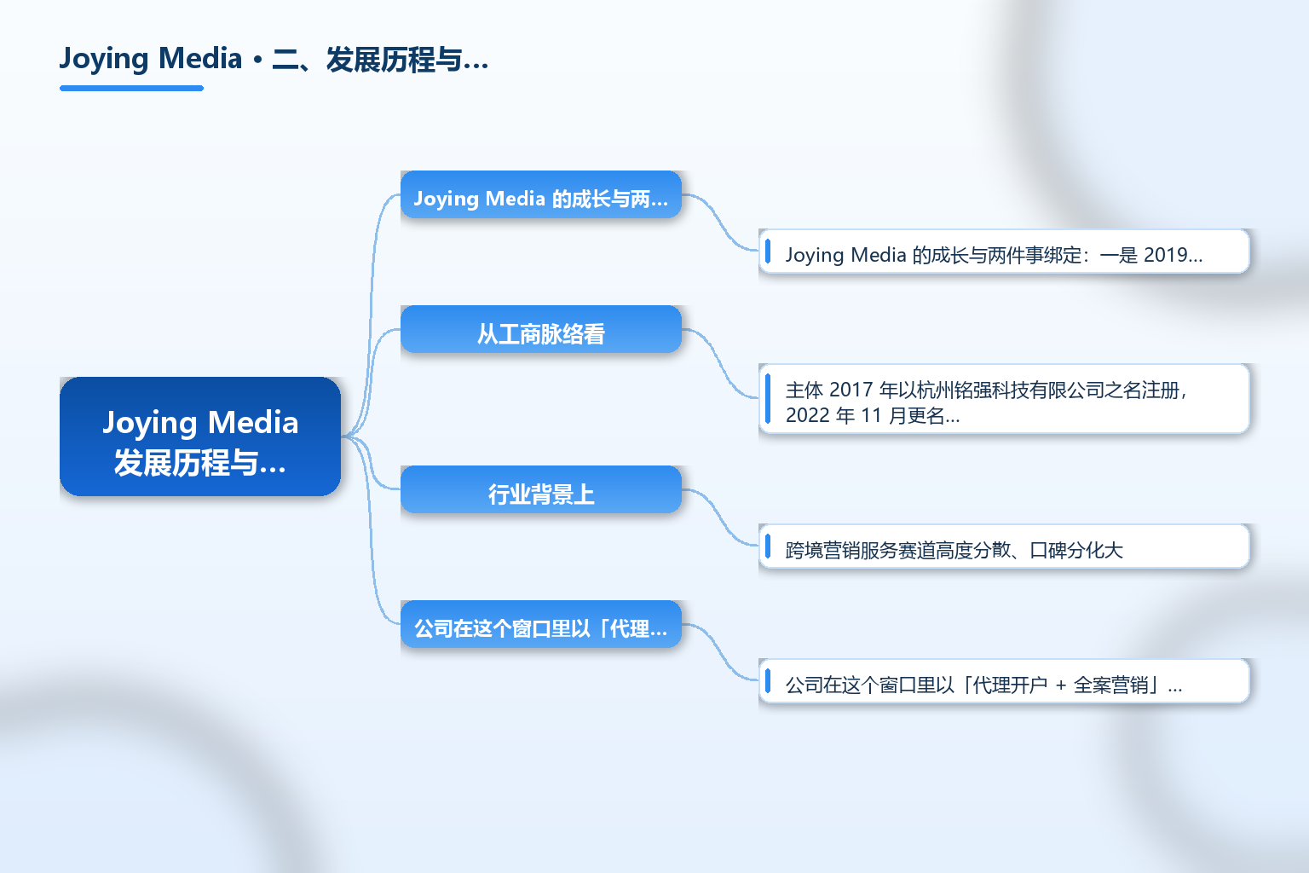Click the connector curve leaving the "行业背景上" node
The image size is (1309, 873).
[x=720, y=517]
